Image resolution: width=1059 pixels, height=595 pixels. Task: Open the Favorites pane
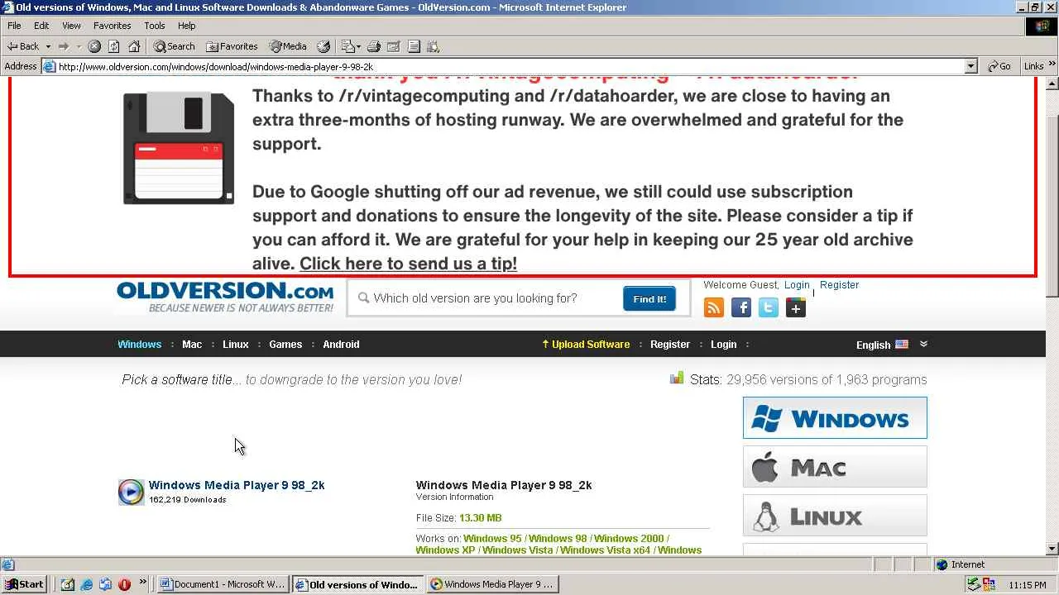tap(232, 46)
